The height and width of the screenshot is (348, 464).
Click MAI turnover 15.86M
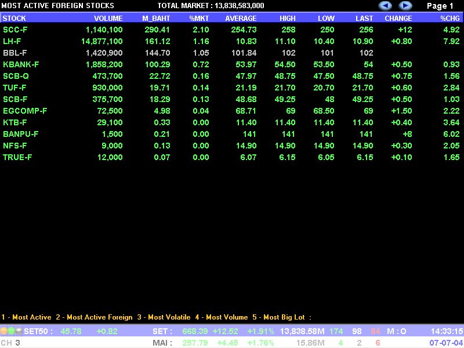tap(310, 343)
